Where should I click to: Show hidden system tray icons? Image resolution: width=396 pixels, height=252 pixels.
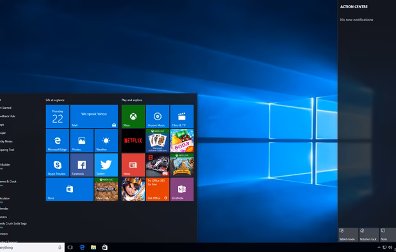pyautogui.click(x=379, y=248)
